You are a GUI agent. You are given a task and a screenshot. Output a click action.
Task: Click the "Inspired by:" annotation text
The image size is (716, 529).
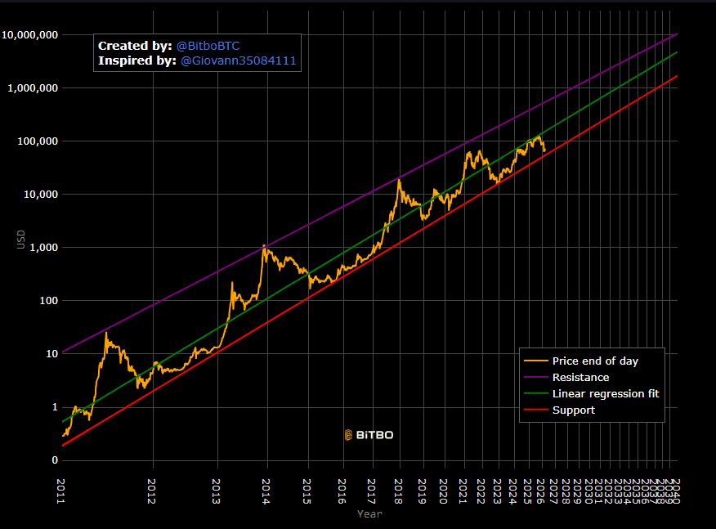click(136, 61)
